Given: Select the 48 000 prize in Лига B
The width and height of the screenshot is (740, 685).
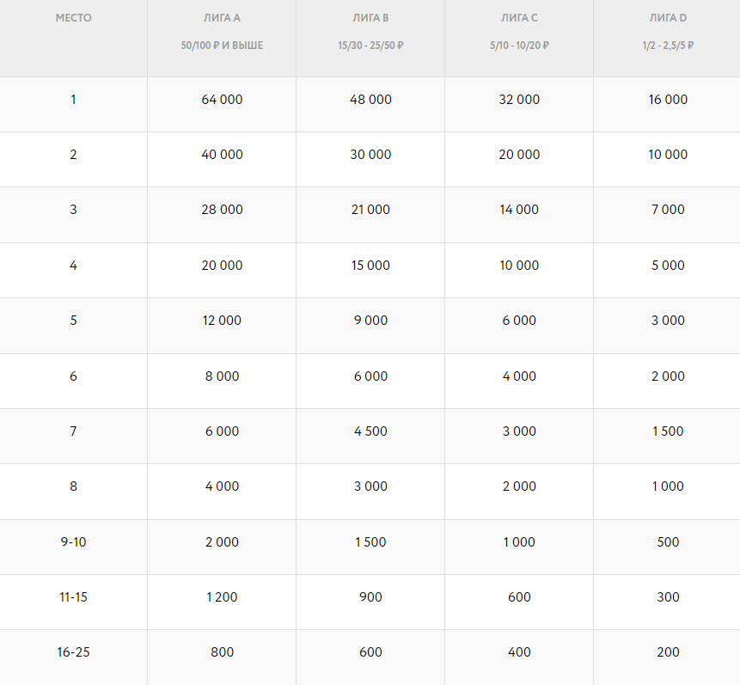Looking at the screenshot, I should pos(370,100).
